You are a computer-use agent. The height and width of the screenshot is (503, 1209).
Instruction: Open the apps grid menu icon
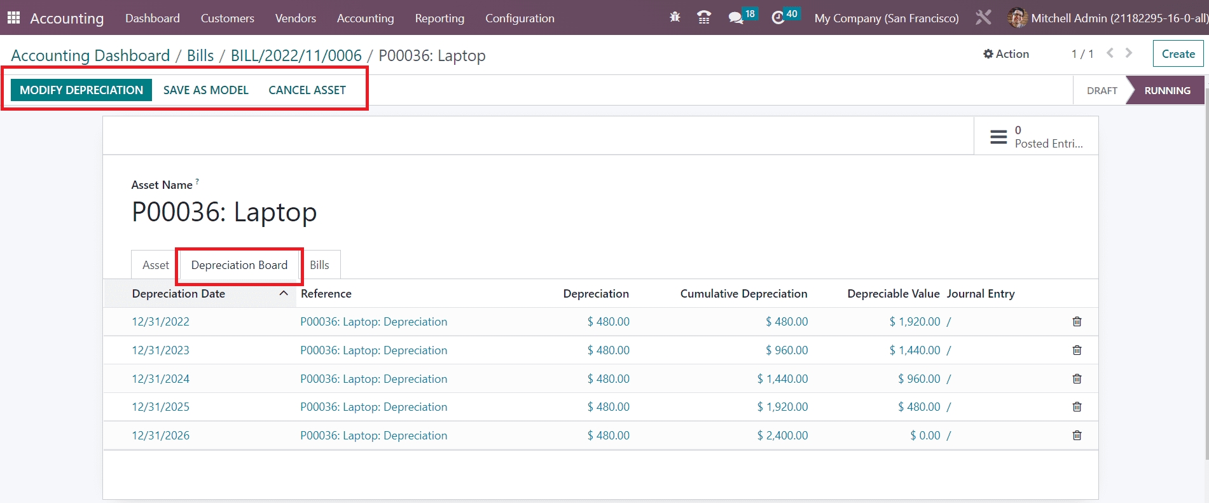(x=13, y=18)
